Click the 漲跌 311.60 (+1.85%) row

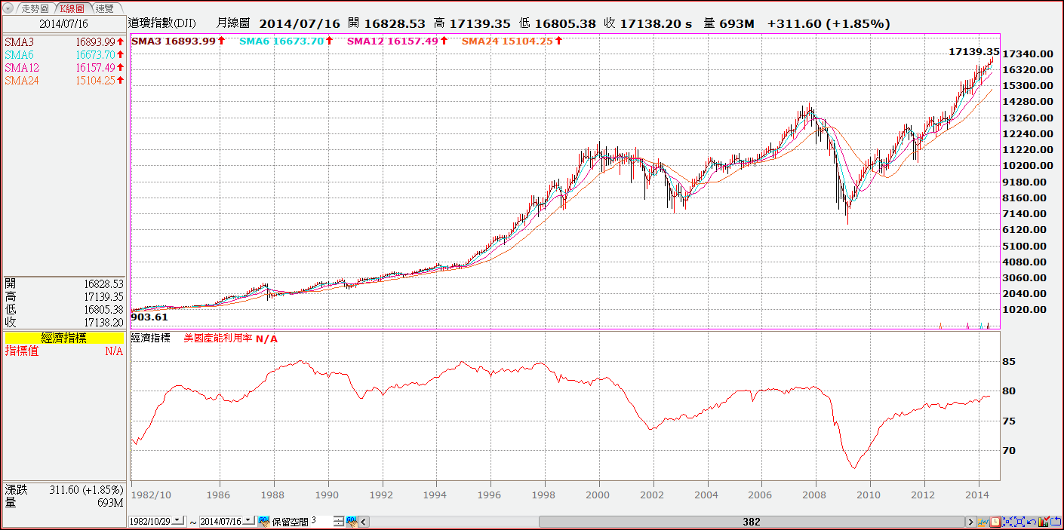(x=63, y=489)
